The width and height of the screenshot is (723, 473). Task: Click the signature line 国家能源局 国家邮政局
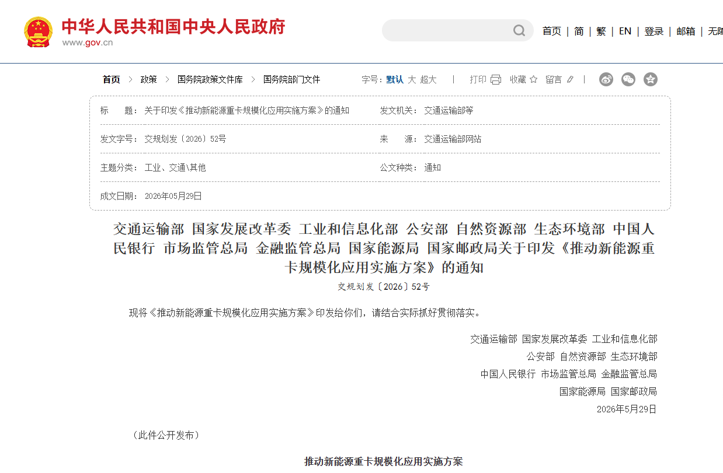(x=608, y=391)
